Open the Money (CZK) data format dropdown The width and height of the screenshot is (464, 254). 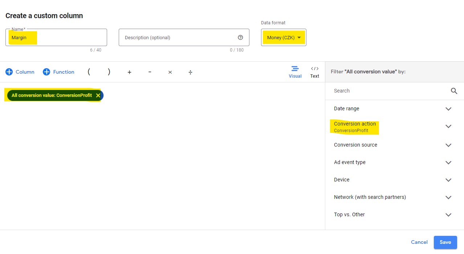[284, 37]
